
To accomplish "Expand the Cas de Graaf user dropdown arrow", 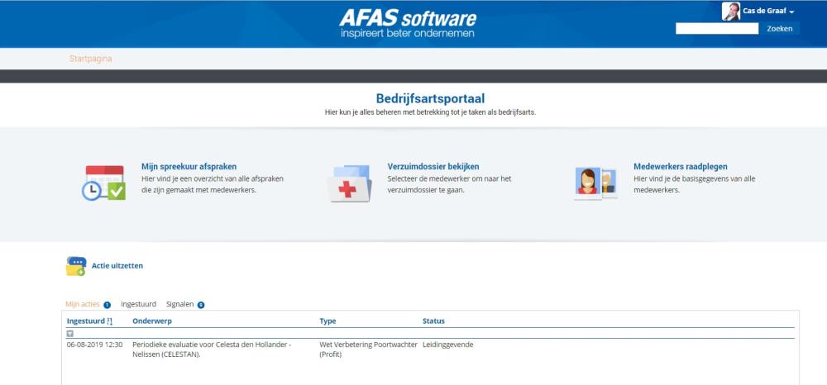I will pos(791,12).
